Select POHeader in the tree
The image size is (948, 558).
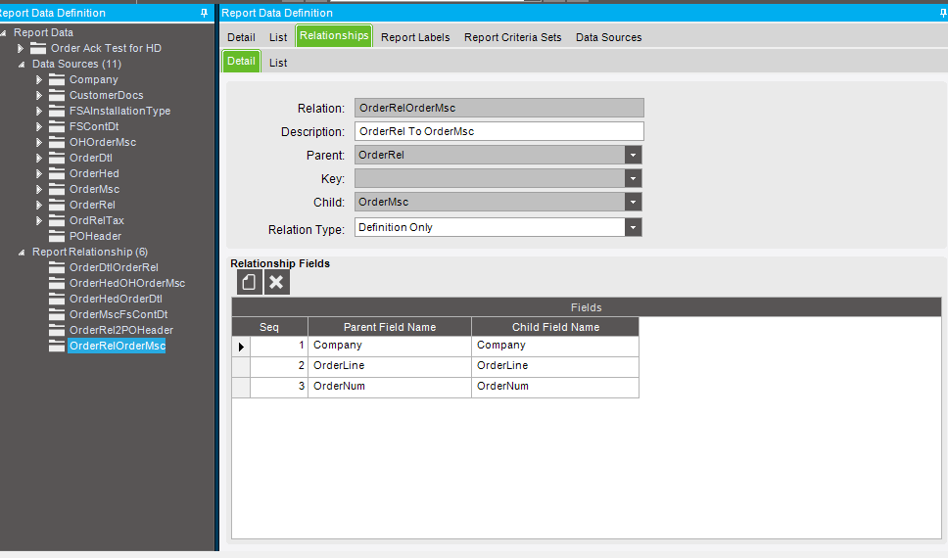click(95, 236)
